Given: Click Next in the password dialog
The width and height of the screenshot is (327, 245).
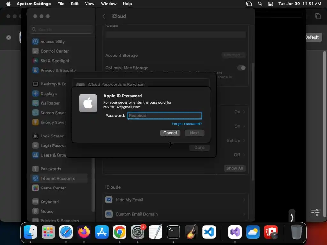Looking at the screenshot, I should [x=194, y=133].
